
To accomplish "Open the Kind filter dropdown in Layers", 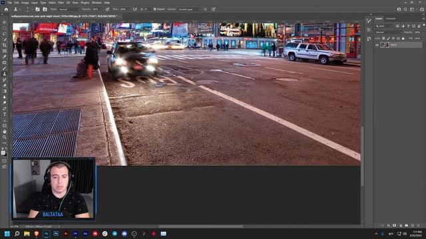I will (x=385, y=26).
